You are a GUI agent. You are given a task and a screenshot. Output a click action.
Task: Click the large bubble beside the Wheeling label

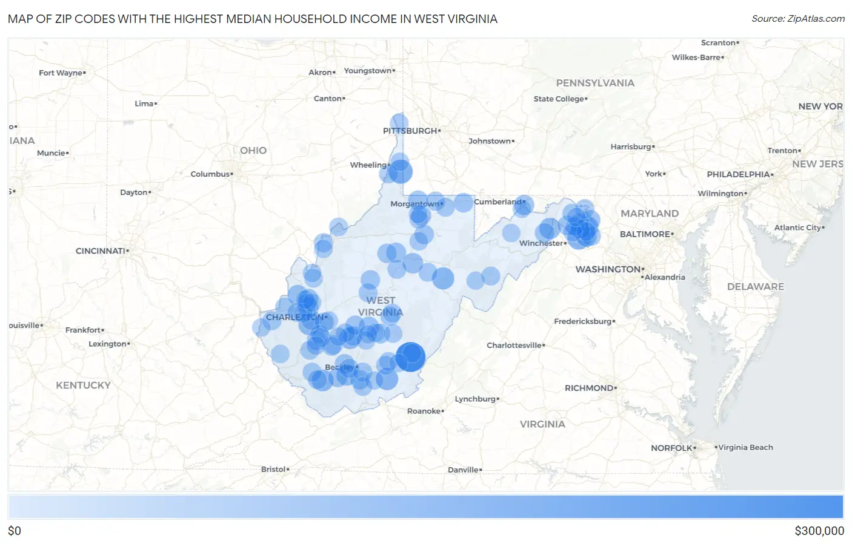(x=401, y=172)
